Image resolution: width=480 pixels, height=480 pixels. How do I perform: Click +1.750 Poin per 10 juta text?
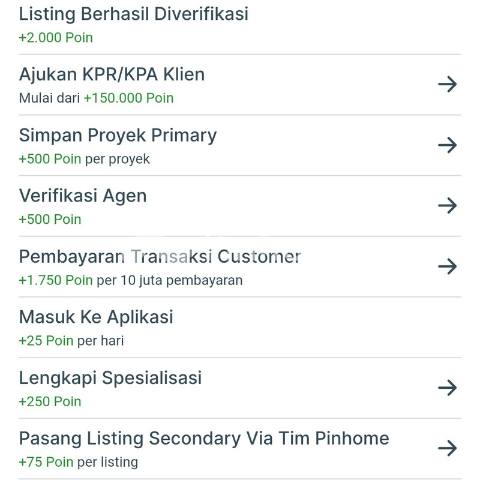130,280
